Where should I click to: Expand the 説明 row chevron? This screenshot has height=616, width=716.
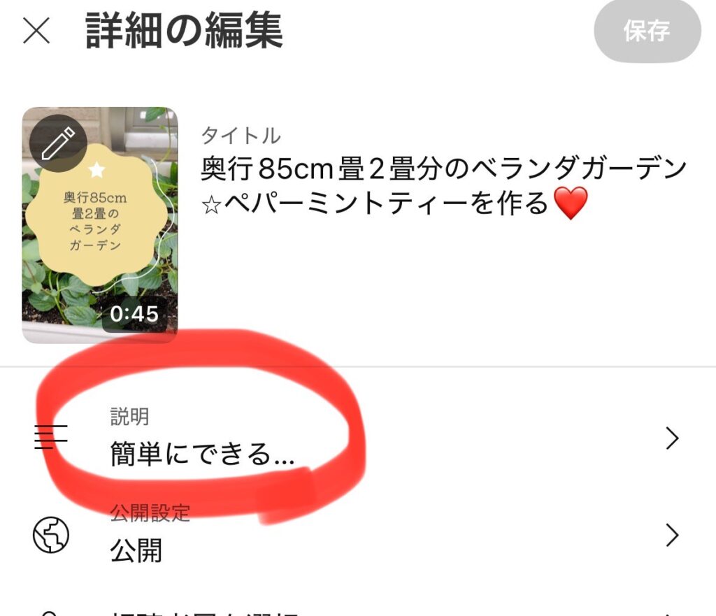(672, 438)
